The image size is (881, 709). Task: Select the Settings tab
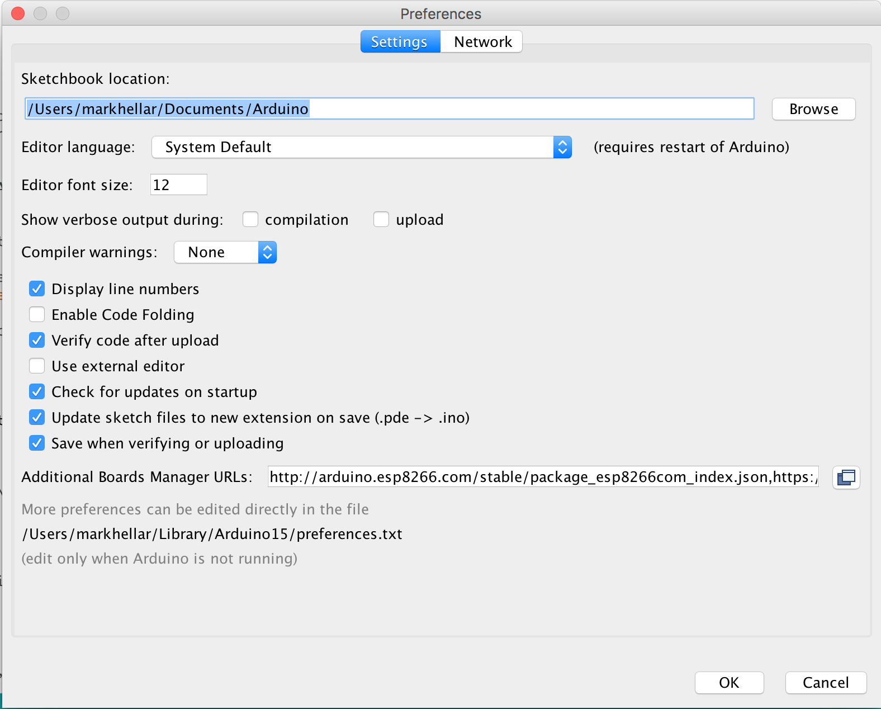coord(400,42)
